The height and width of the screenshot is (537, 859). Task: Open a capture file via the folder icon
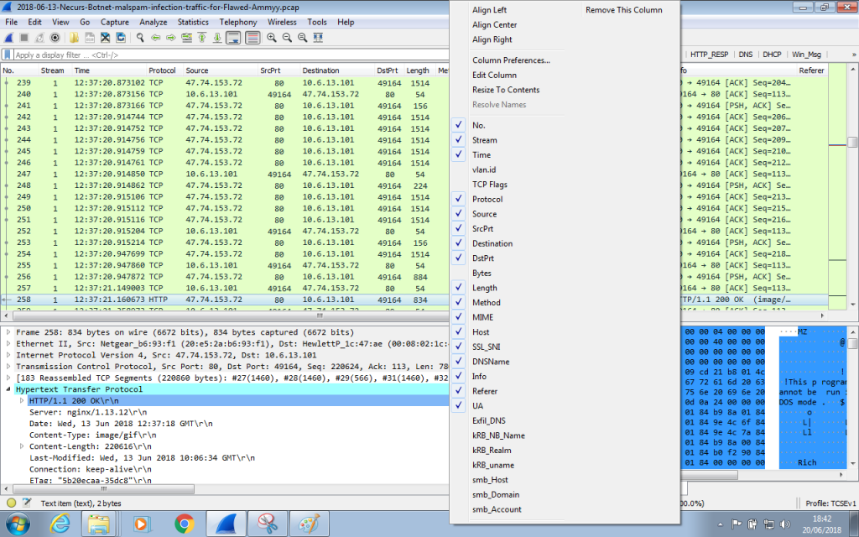74,38
